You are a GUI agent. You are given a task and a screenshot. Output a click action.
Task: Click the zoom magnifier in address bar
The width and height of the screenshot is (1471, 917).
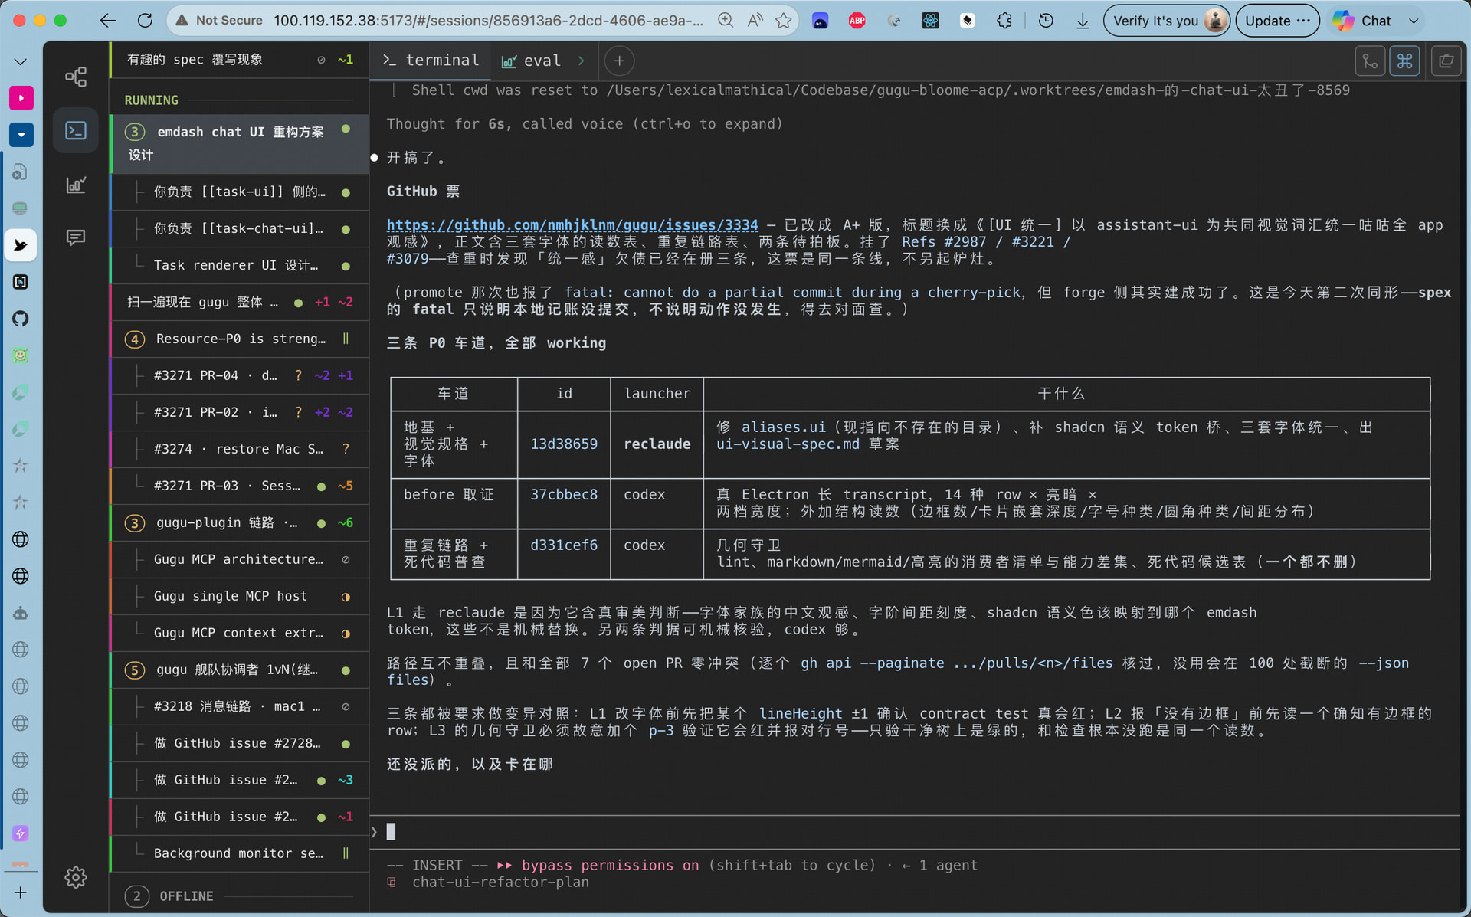tap(725, 21)
